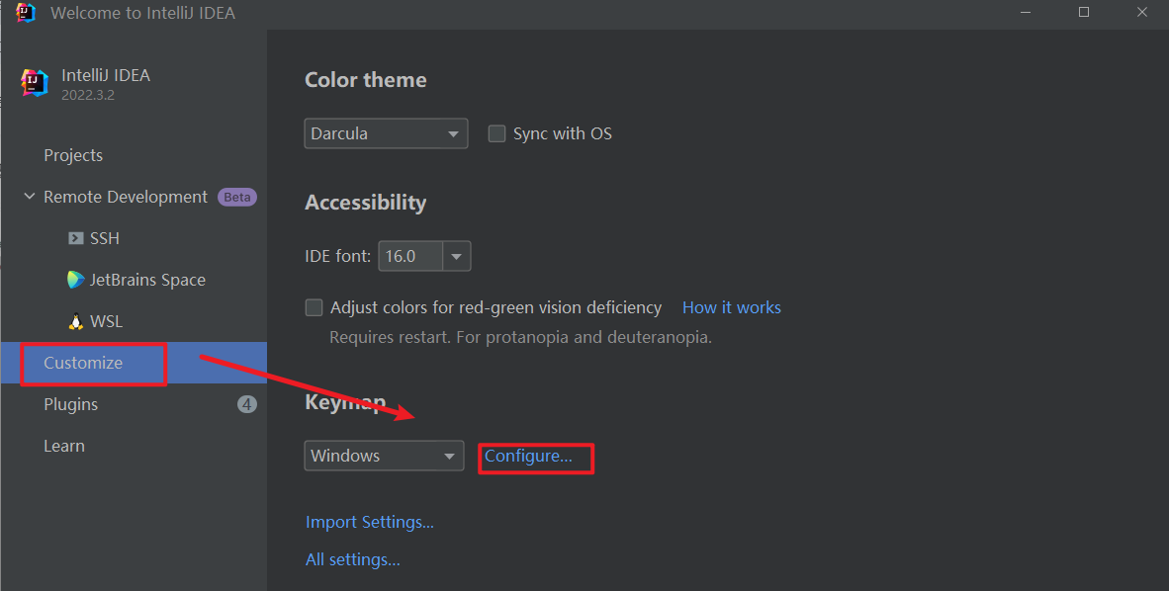This screenshot has height=591, width=1169.
Task: Open the IDE font size dropdown arrow
Action: tap(456, 256)
